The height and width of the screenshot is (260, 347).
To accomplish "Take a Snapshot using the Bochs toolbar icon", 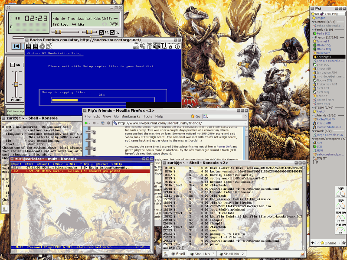I will (x=157, y=47).
